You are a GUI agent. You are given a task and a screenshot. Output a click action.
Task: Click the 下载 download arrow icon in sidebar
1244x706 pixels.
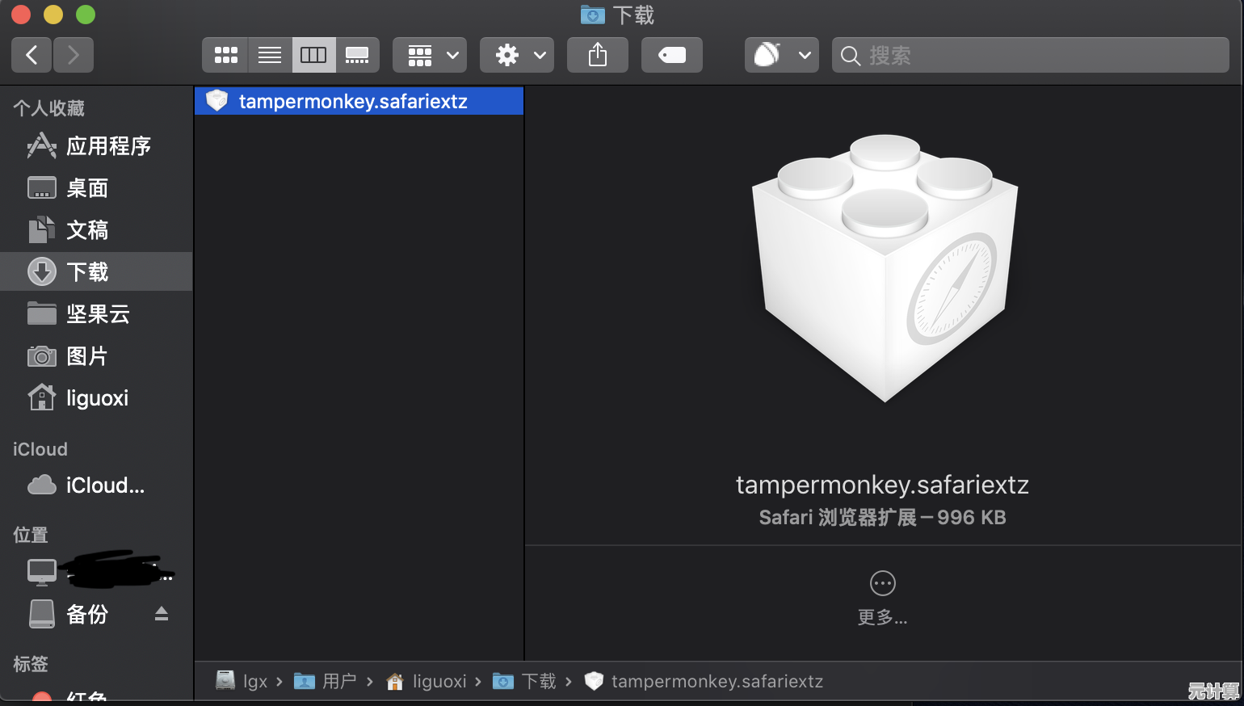tap(42, 271)
